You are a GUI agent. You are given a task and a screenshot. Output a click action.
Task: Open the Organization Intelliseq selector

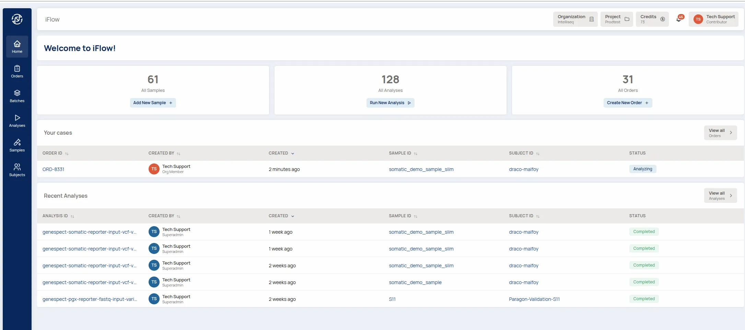pos(575,19)
